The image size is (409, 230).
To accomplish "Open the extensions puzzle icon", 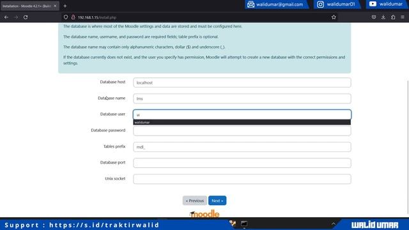I will (x=393, y=17).
